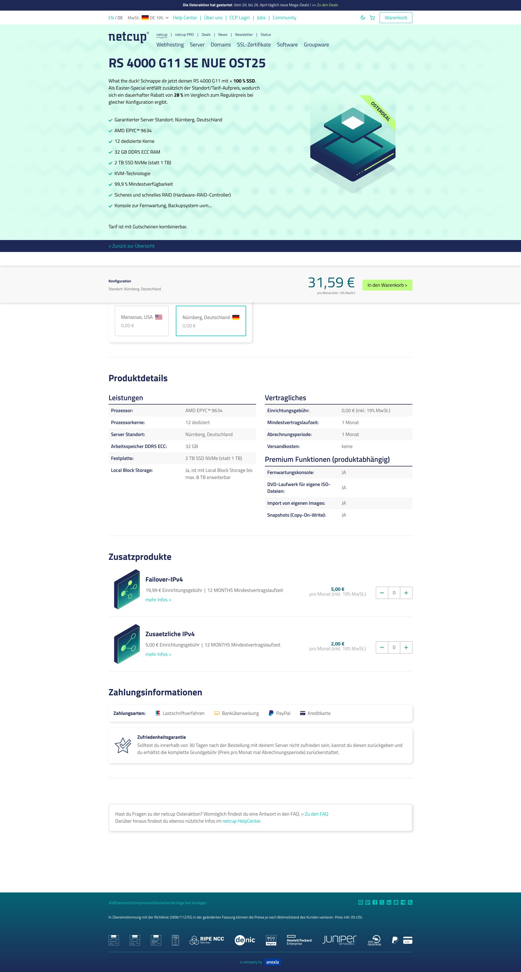Decrease Zusaetzliche IPv4 quantity with minus

click(x=382, y=648)
